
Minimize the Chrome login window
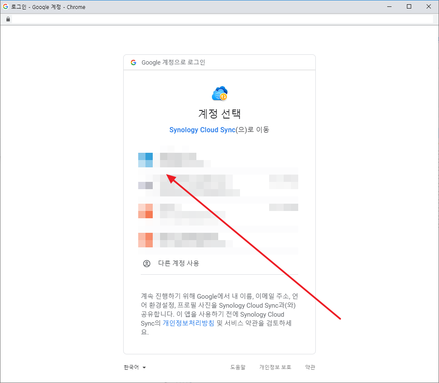[389, 6]
